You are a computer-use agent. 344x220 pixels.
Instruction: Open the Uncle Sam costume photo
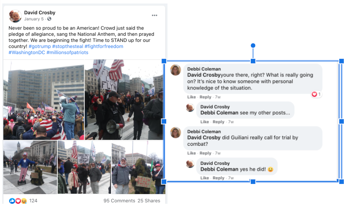(30, 167)
